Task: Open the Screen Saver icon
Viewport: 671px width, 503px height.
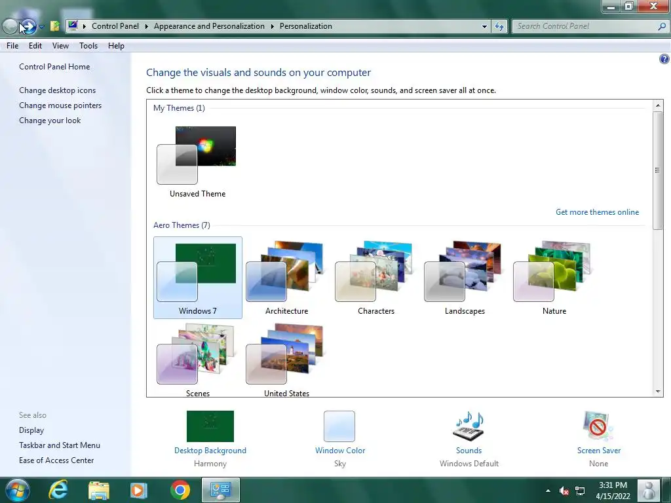Action: (598, 426)
